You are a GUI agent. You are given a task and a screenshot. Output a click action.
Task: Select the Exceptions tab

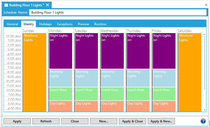point(65,24)
